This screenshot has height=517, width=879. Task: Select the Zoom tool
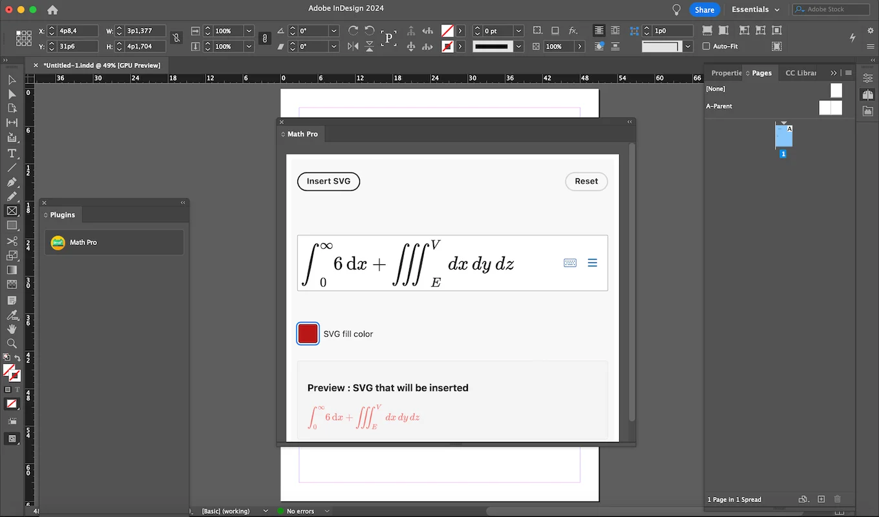pos(12,344)
